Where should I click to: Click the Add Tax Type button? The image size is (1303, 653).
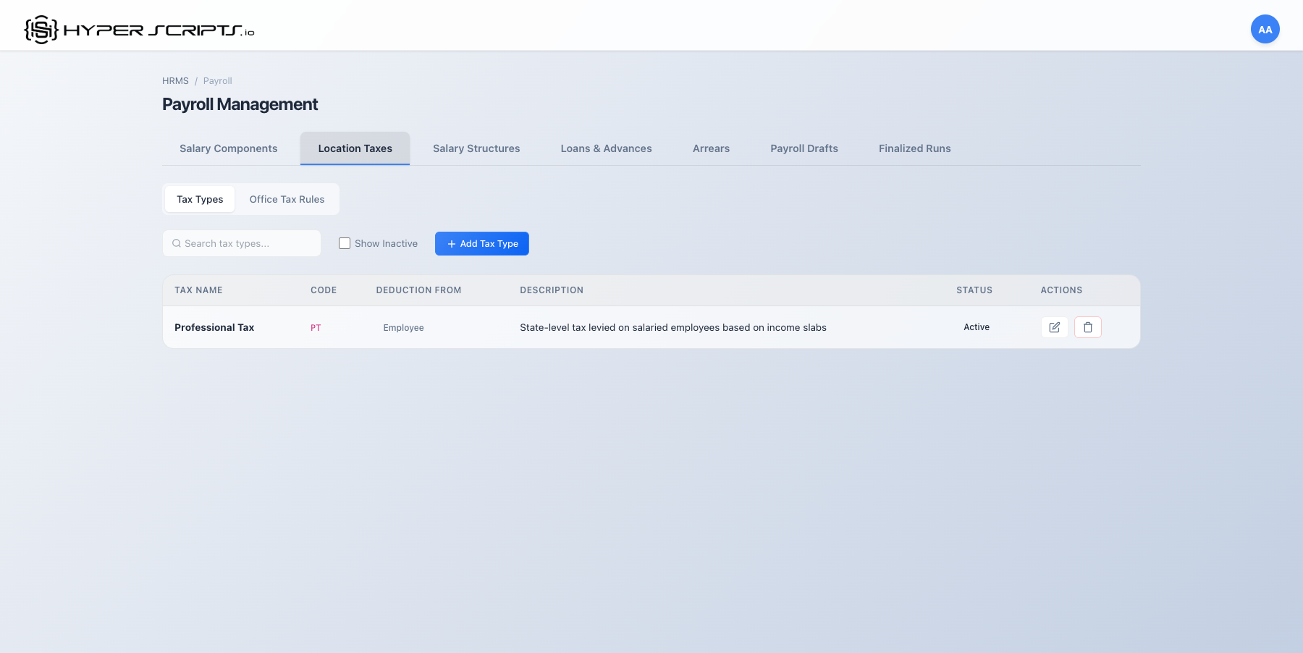pyautogui.click(x=481, y=243)
